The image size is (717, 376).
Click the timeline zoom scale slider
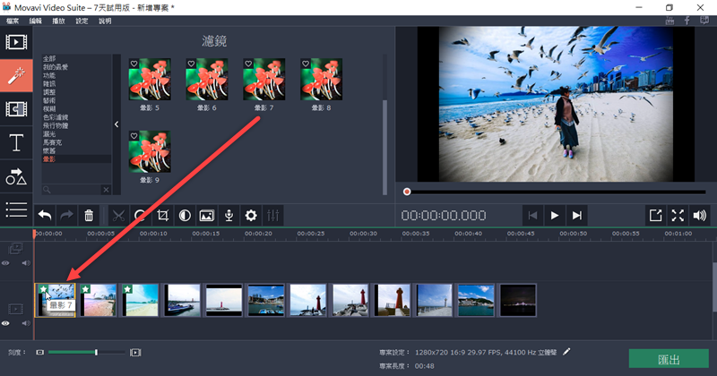point(86,353)
